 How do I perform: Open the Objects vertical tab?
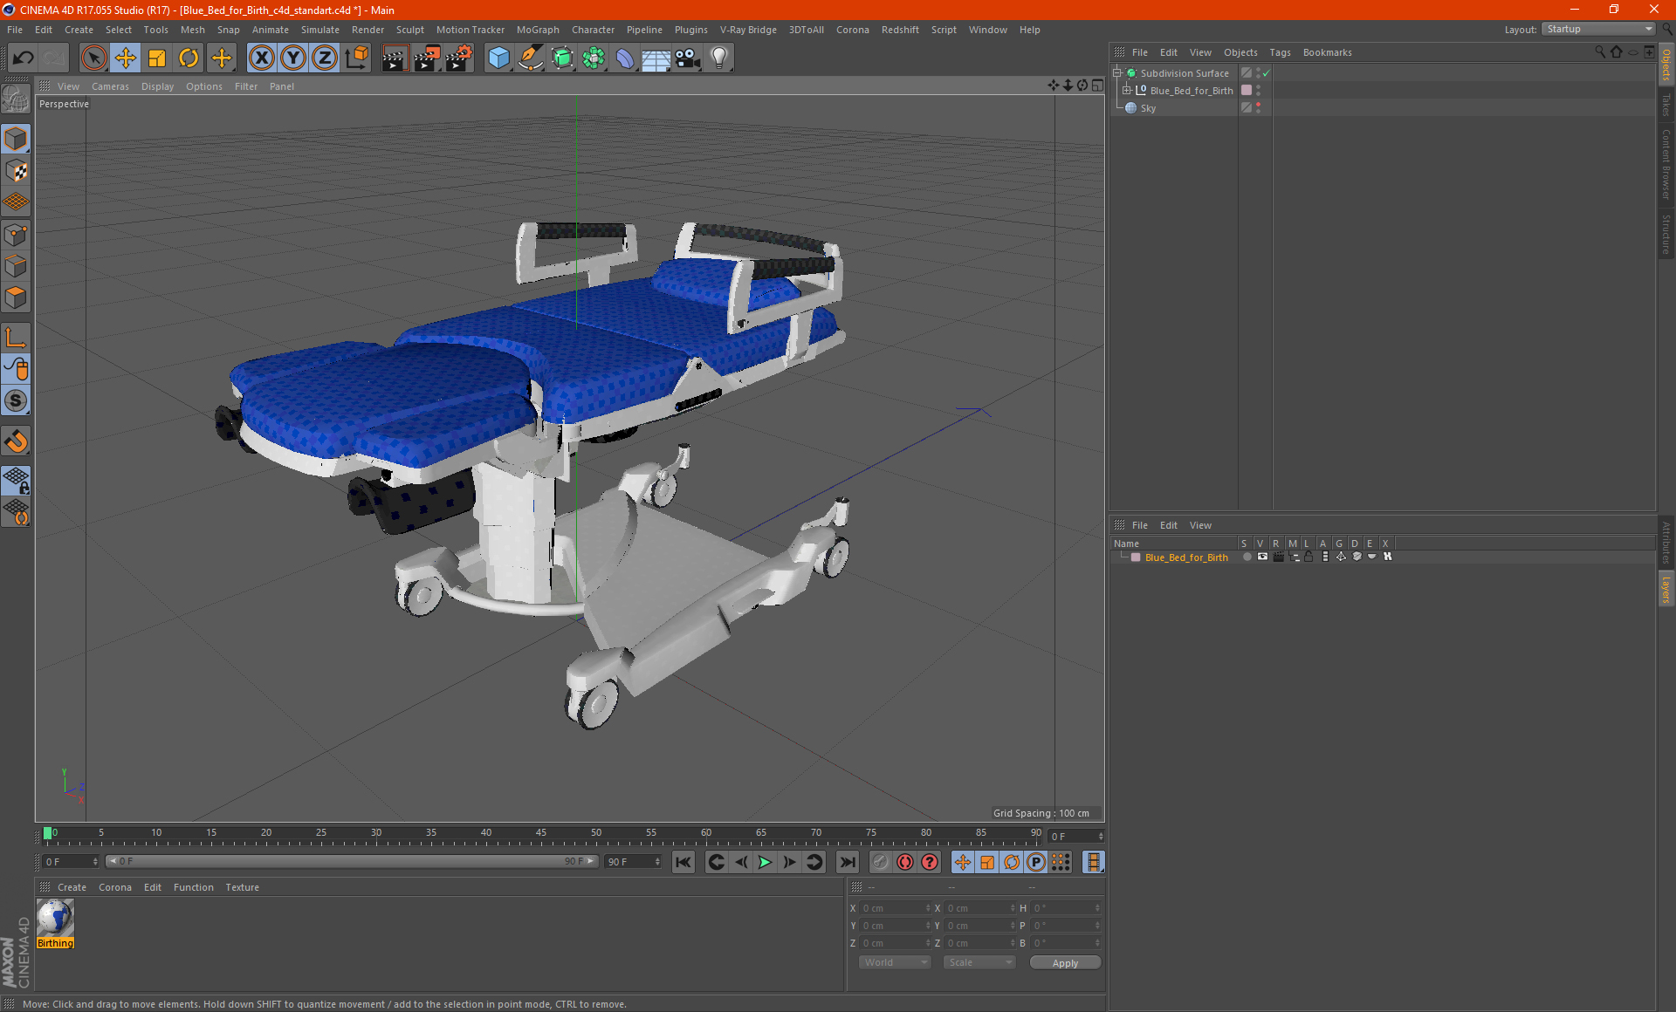click(x=1666, y=65)
